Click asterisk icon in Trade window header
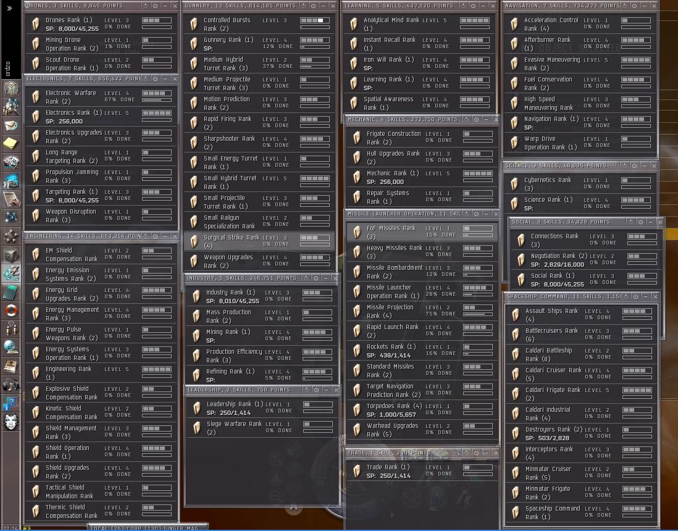The width and height of the screenshot is (678, 531). click(x=467, y=453)
